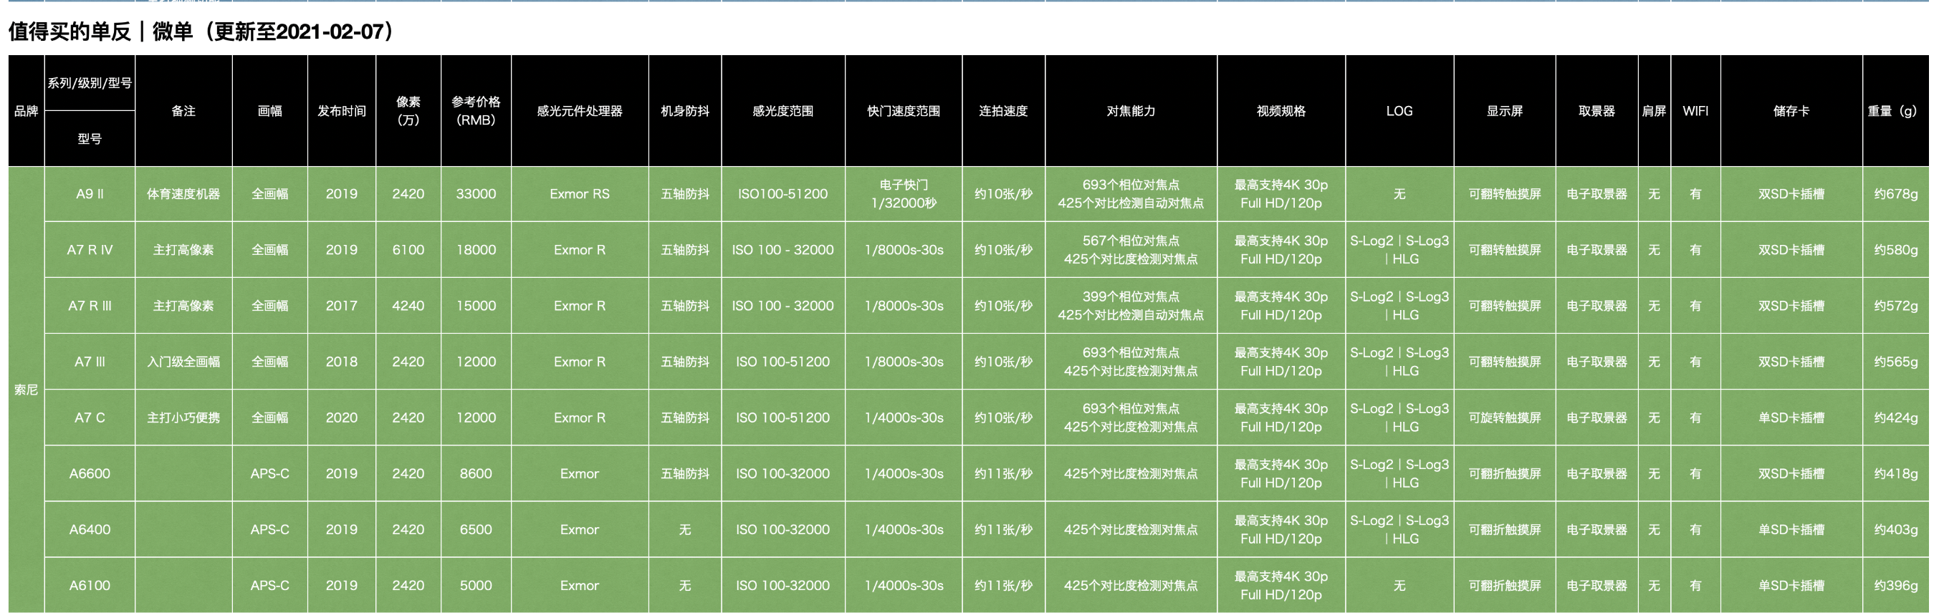Select the price cell 5000
This screenshot has height=613, width=1939.
pyautogui.click(x=476, y=585)
